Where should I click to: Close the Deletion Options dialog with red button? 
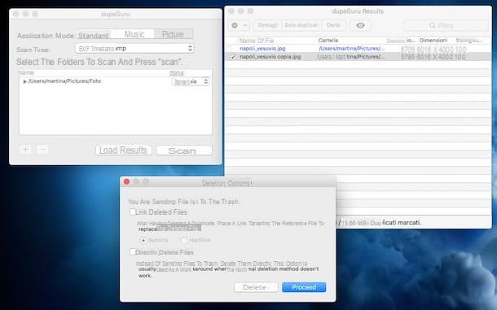126,181
